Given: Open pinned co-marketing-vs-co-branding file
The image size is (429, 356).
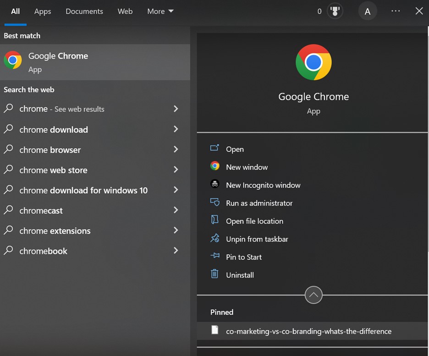Looking at the screenshot, I should click(308, 331).
